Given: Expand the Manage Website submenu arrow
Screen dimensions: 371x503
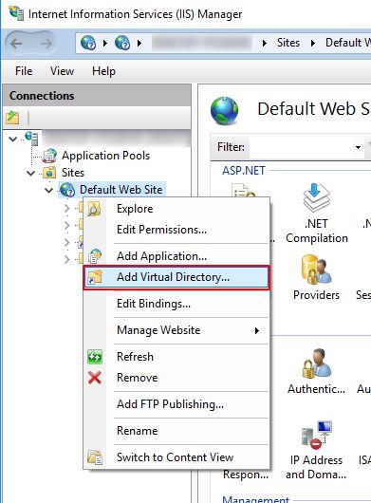Looking at the screenshot, I should (257, 330).
